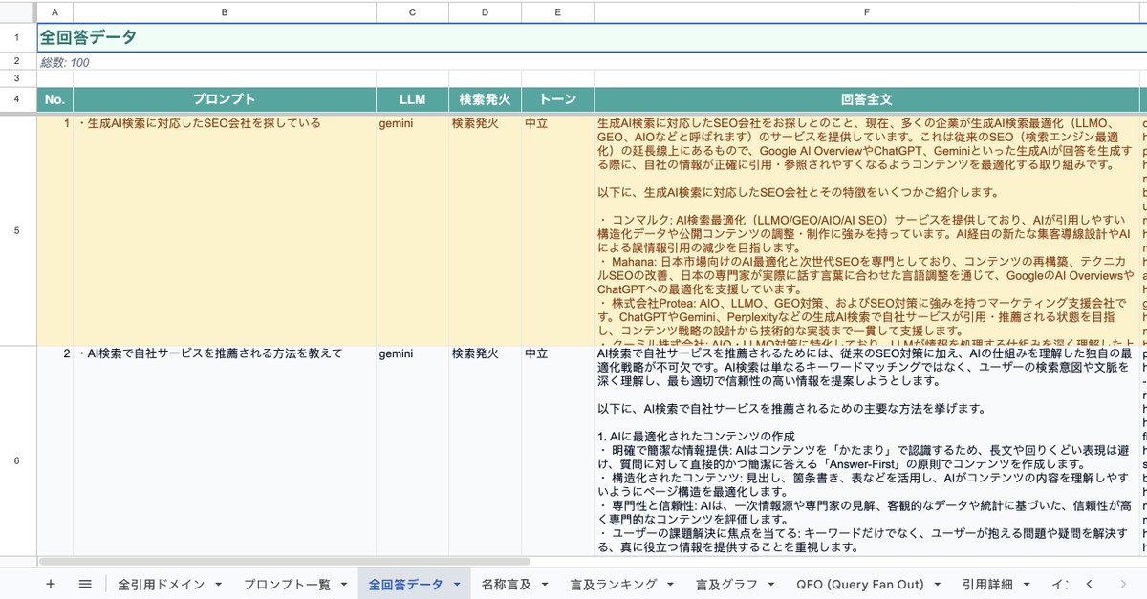Select row 6 header
The image size is (1147, 599).
click(18, 460)
